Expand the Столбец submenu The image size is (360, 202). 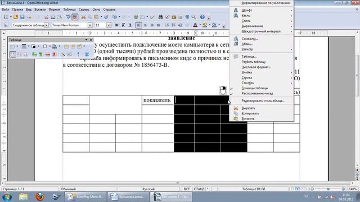(x=262, y=83)
